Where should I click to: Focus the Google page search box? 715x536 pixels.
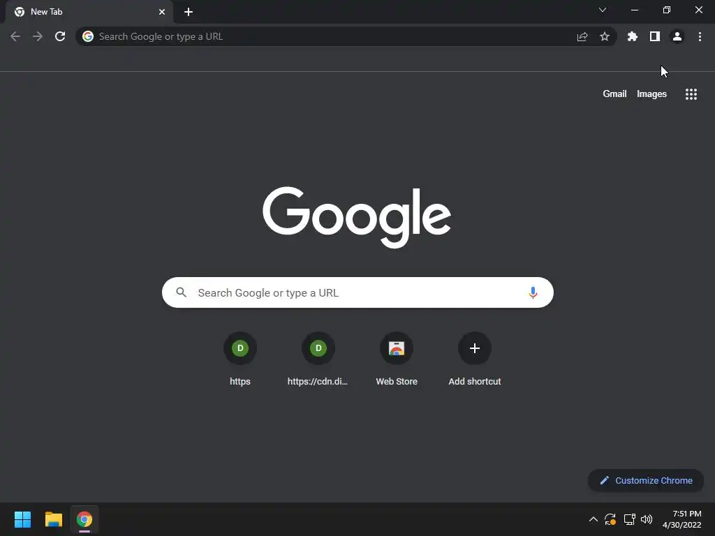click(x=357, y=292)
